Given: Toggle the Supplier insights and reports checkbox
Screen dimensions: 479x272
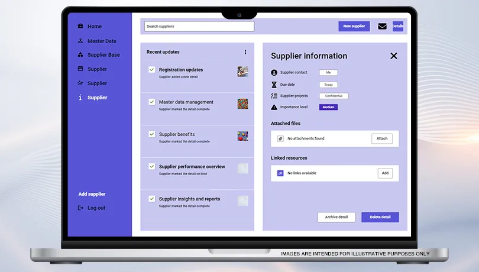Looking at the screenshot, I should pyautogui.click(x=152, y=199).
